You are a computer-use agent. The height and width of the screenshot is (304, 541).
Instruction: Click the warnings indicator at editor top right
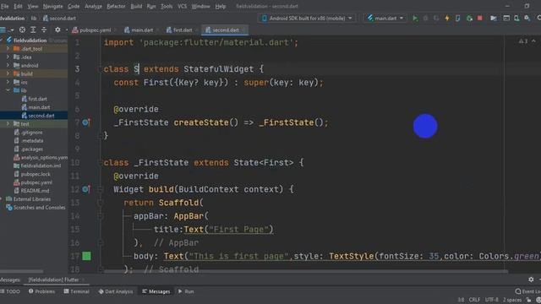click(523, 41)
